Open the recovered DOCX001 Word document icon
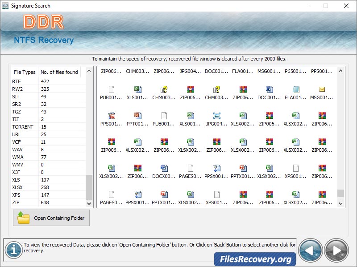 (165, 169)
